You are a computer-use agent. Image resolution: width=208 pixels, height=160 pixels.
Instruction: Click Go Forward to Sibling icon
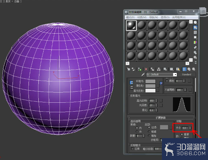194,69
